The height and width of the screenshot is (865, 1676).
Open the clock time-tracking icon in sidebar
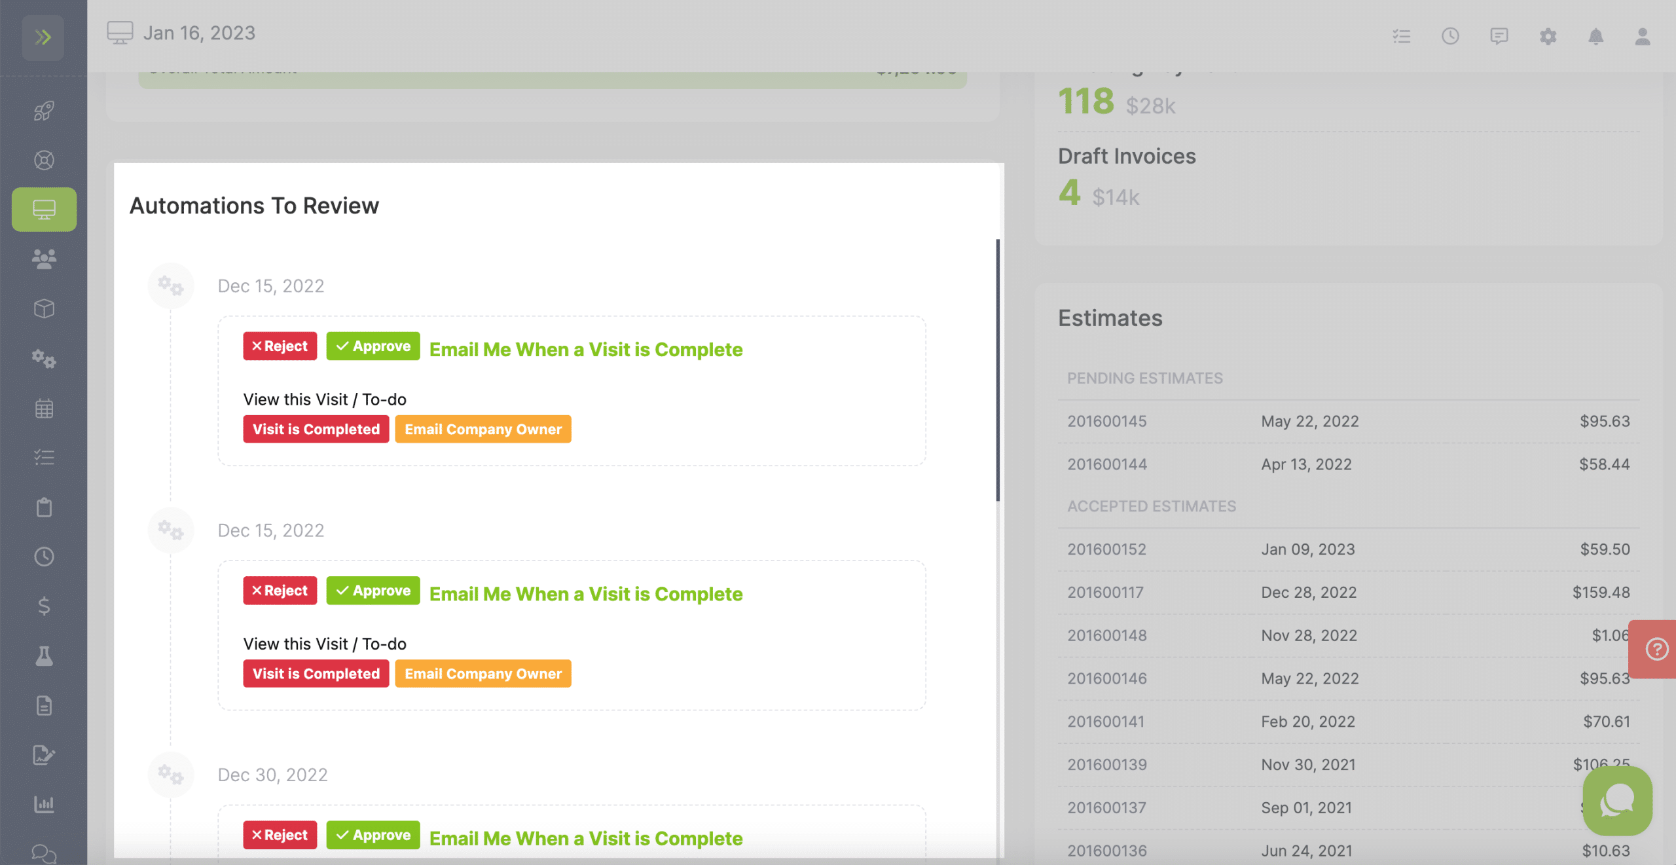(44, 557)
